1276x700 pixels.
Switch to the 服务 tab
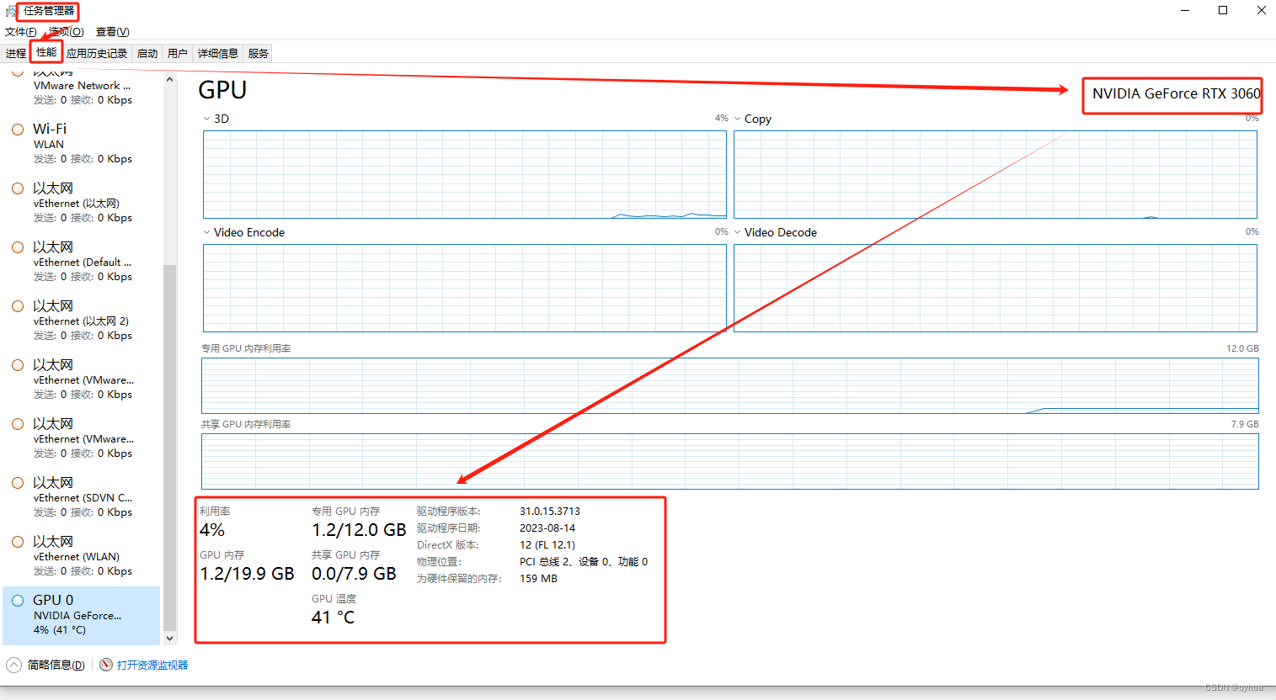(259, 53)
